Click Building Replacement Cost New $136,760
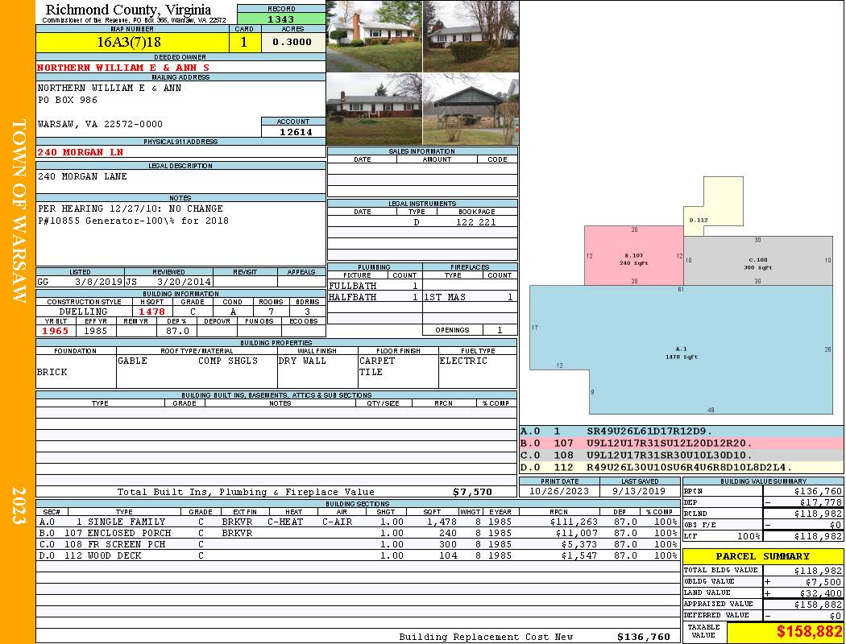Screen dimensions: 846x644 click(643, 637)
